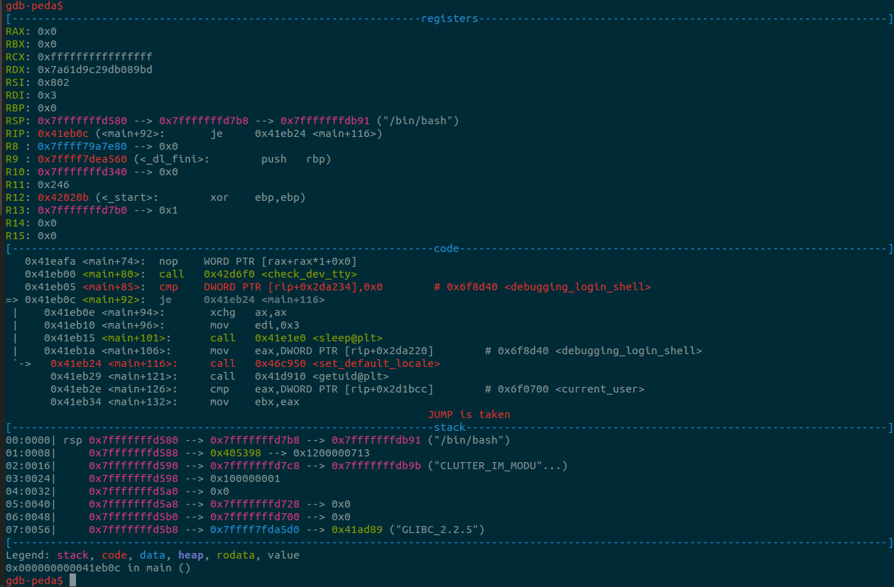Click the <debugging_login_shell> comment on main+85 line

[577, 287]
